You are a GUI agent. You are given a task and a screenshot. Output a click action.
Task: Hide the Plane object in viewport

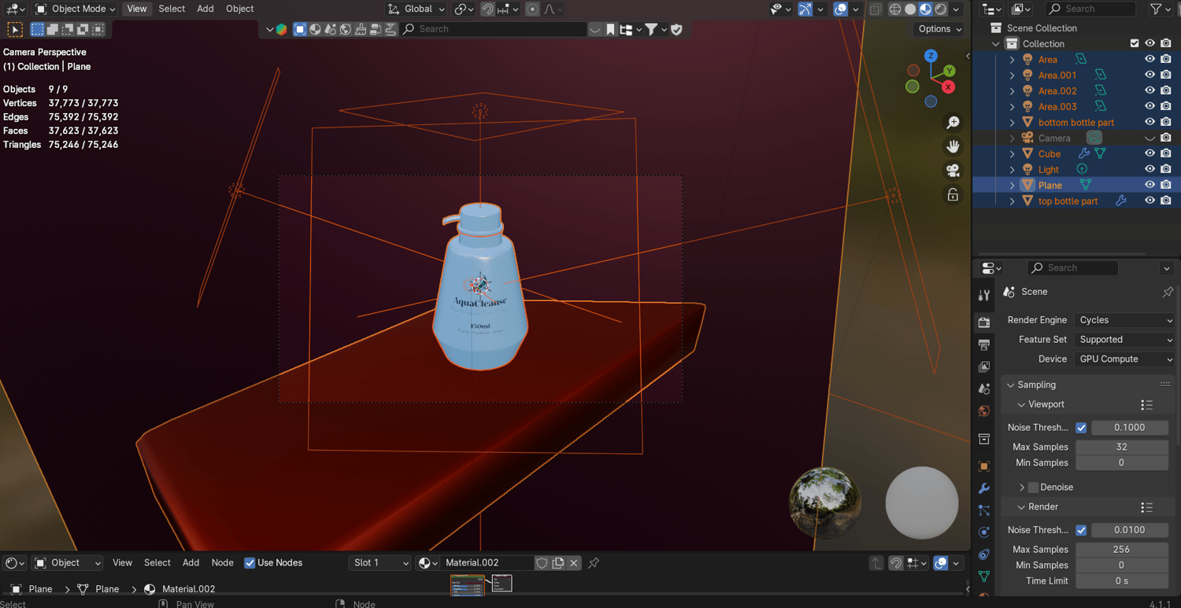click(x=1150, y=186)
